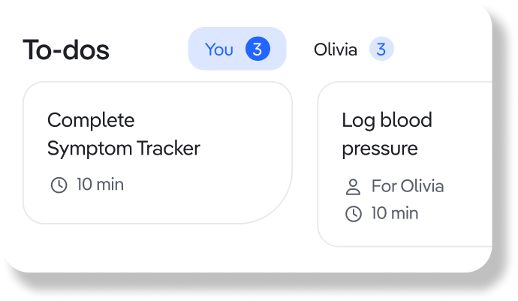Click the word pressure on second card

(x=380, y=149)
